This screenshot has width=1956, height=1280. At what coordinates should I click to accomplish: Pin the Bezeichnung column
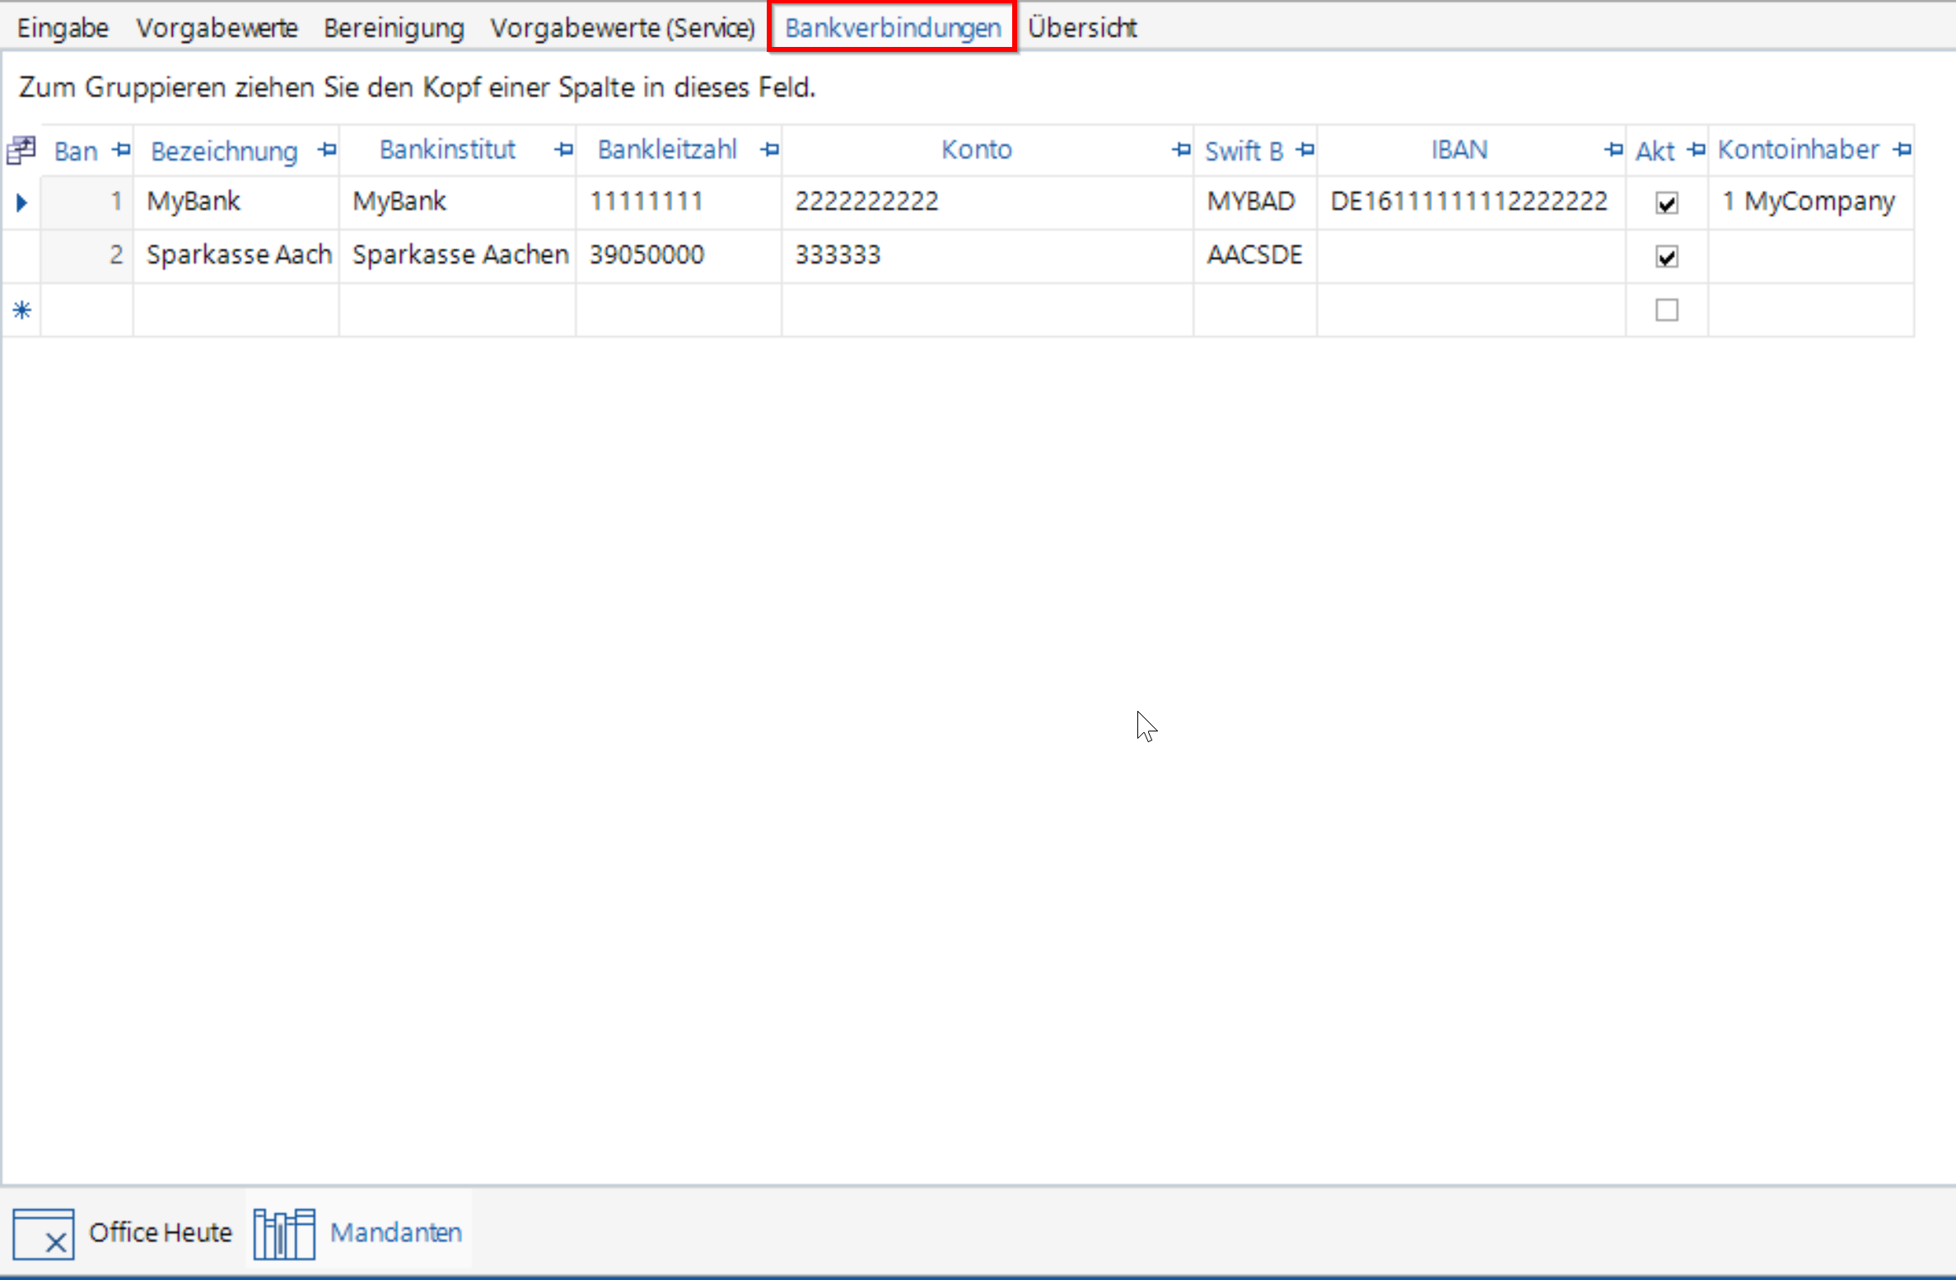coord(328,150)
